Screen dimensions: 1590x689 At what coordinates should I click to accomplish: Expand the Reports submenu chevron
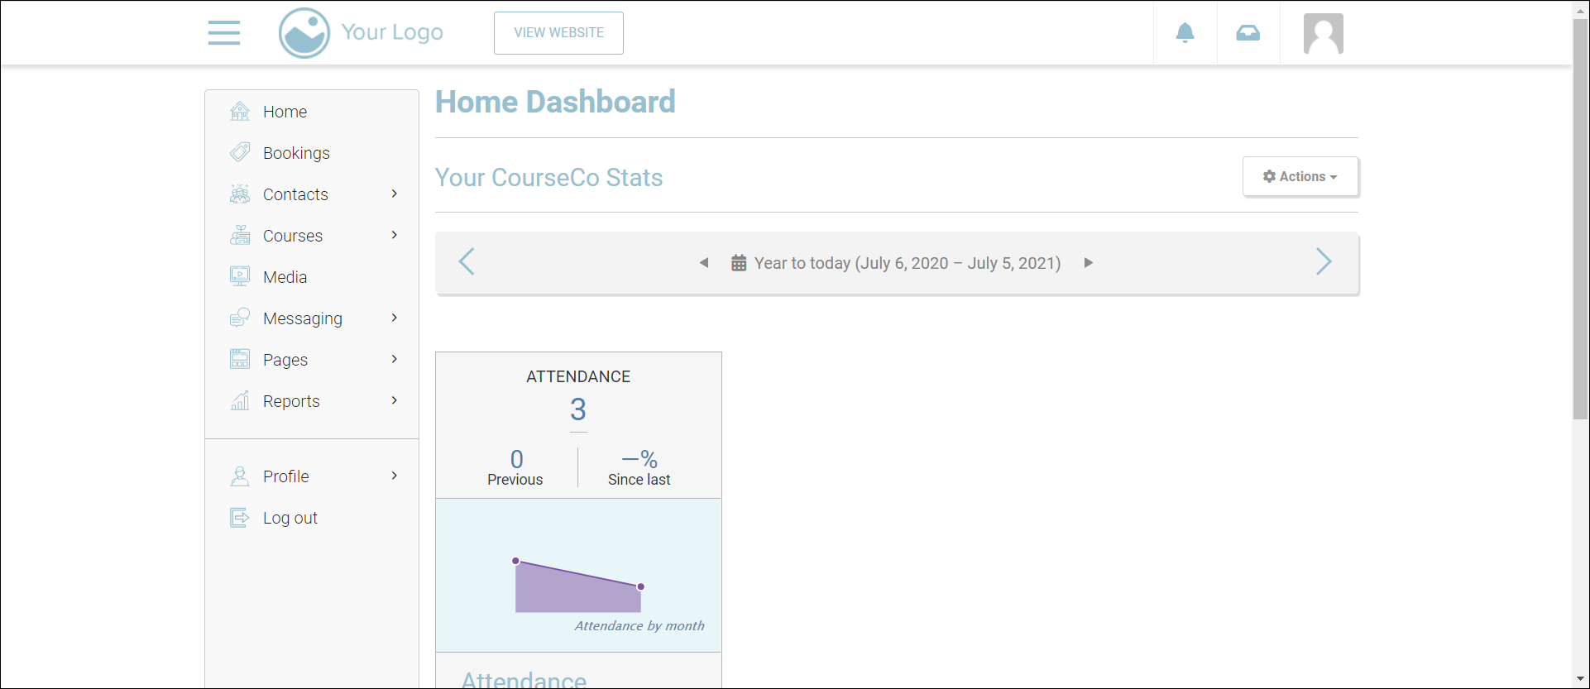[x=395, y=400]
